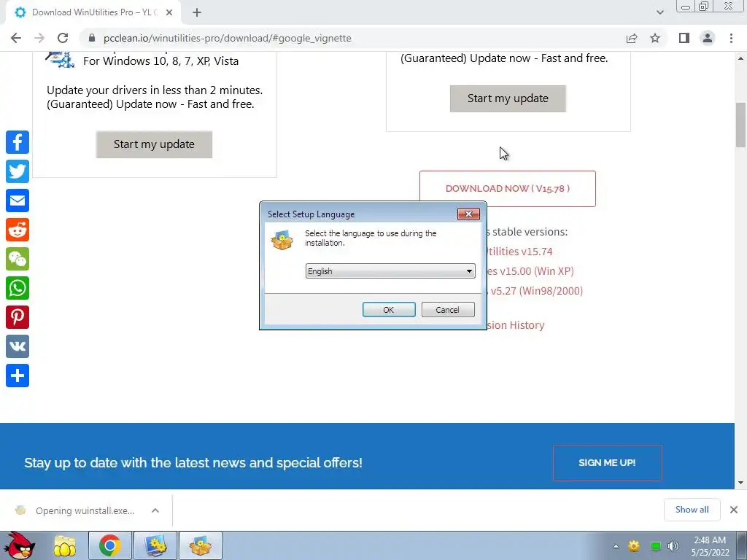Viewport: 747px width, 560px height.
Task: Toggle Chrome side panel icon
Action: (684, 38)
